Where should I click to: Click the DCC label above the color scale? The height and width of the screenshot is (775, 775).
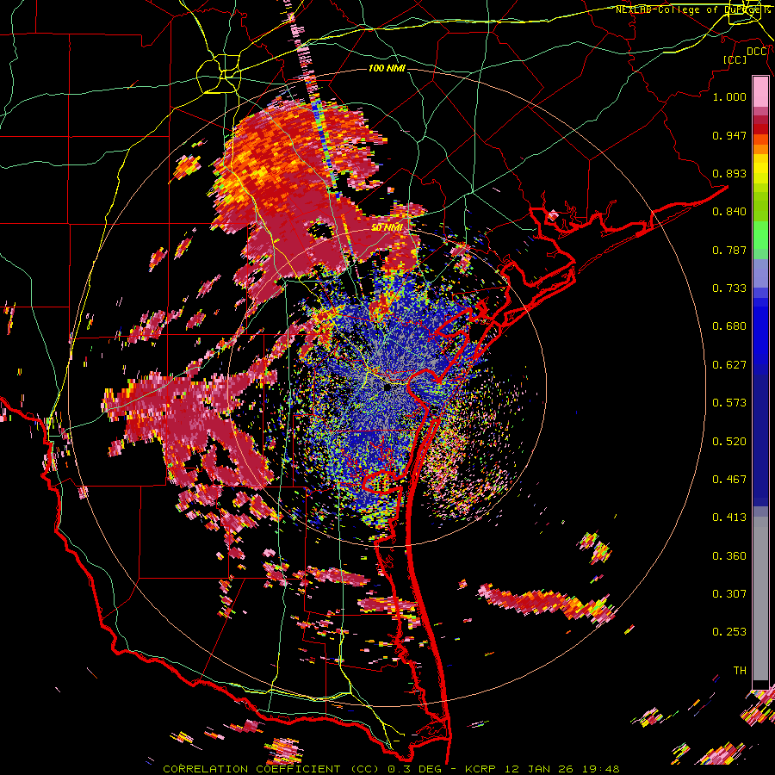pyautogui.click(x=756, y=52)
